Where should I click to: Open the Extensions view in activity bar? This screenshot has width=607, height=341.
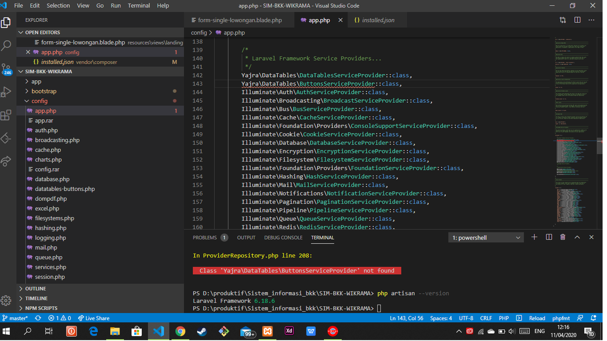click(x=6, y=115)
